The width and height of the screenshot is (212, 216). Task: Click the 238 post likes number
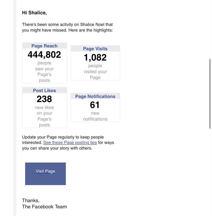click(x=44, y=99)
